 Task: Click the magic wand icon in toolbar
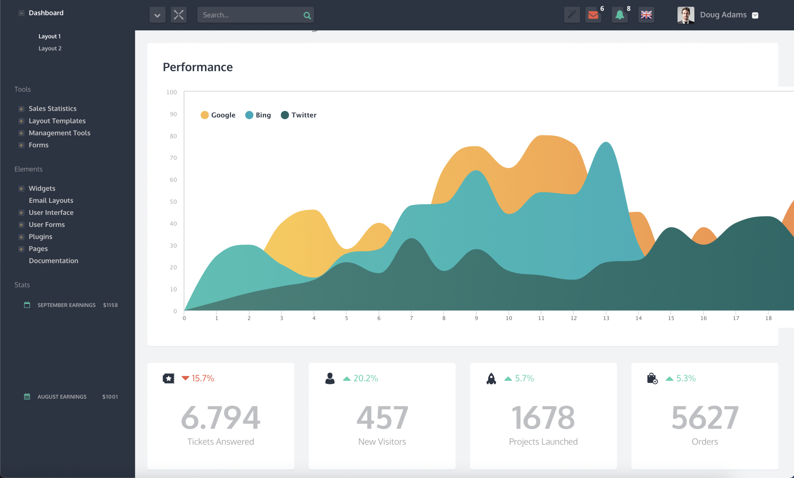(572, 15)
